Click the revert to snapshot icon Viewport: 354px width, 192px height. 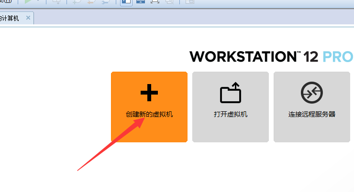(x=91, y=1)
